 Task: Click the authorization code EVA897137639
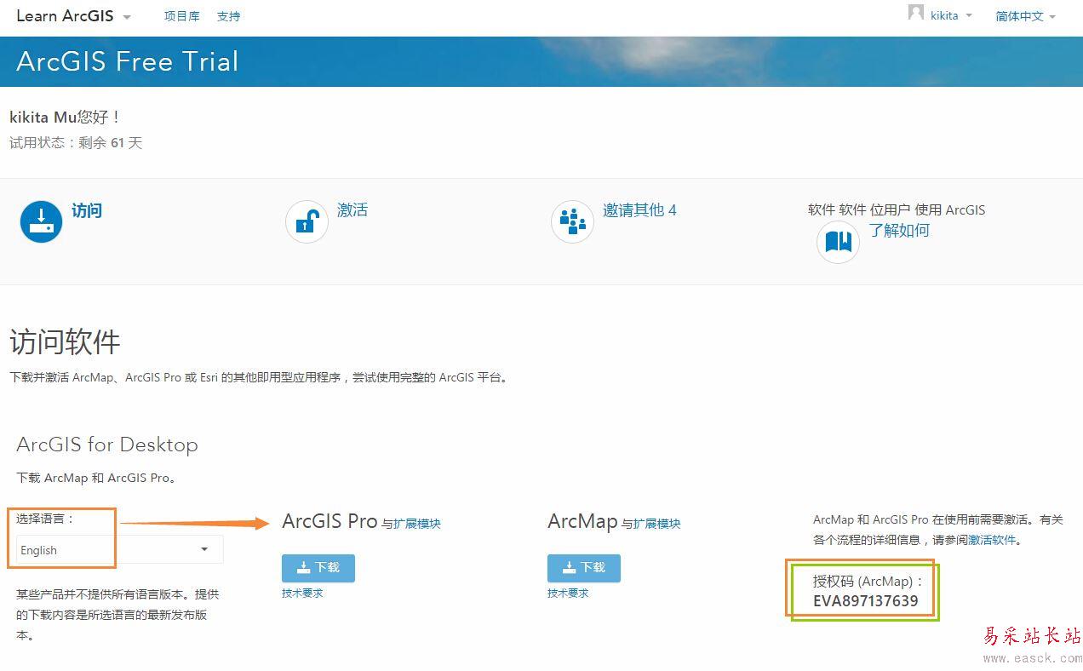pos(865,601)
